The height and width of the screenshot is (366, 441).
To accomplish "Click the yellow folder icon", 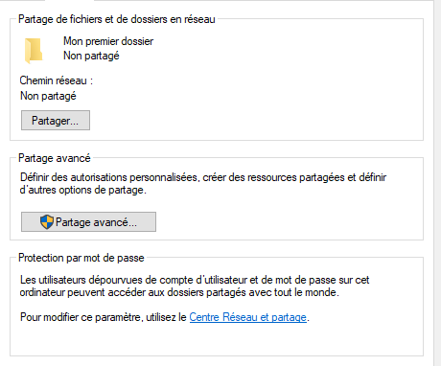I will point(34,51).
